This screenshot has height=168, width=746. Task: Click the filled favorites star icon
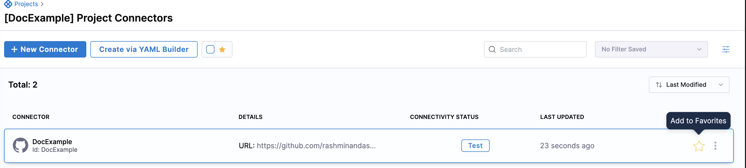click(x=222, y=50)
